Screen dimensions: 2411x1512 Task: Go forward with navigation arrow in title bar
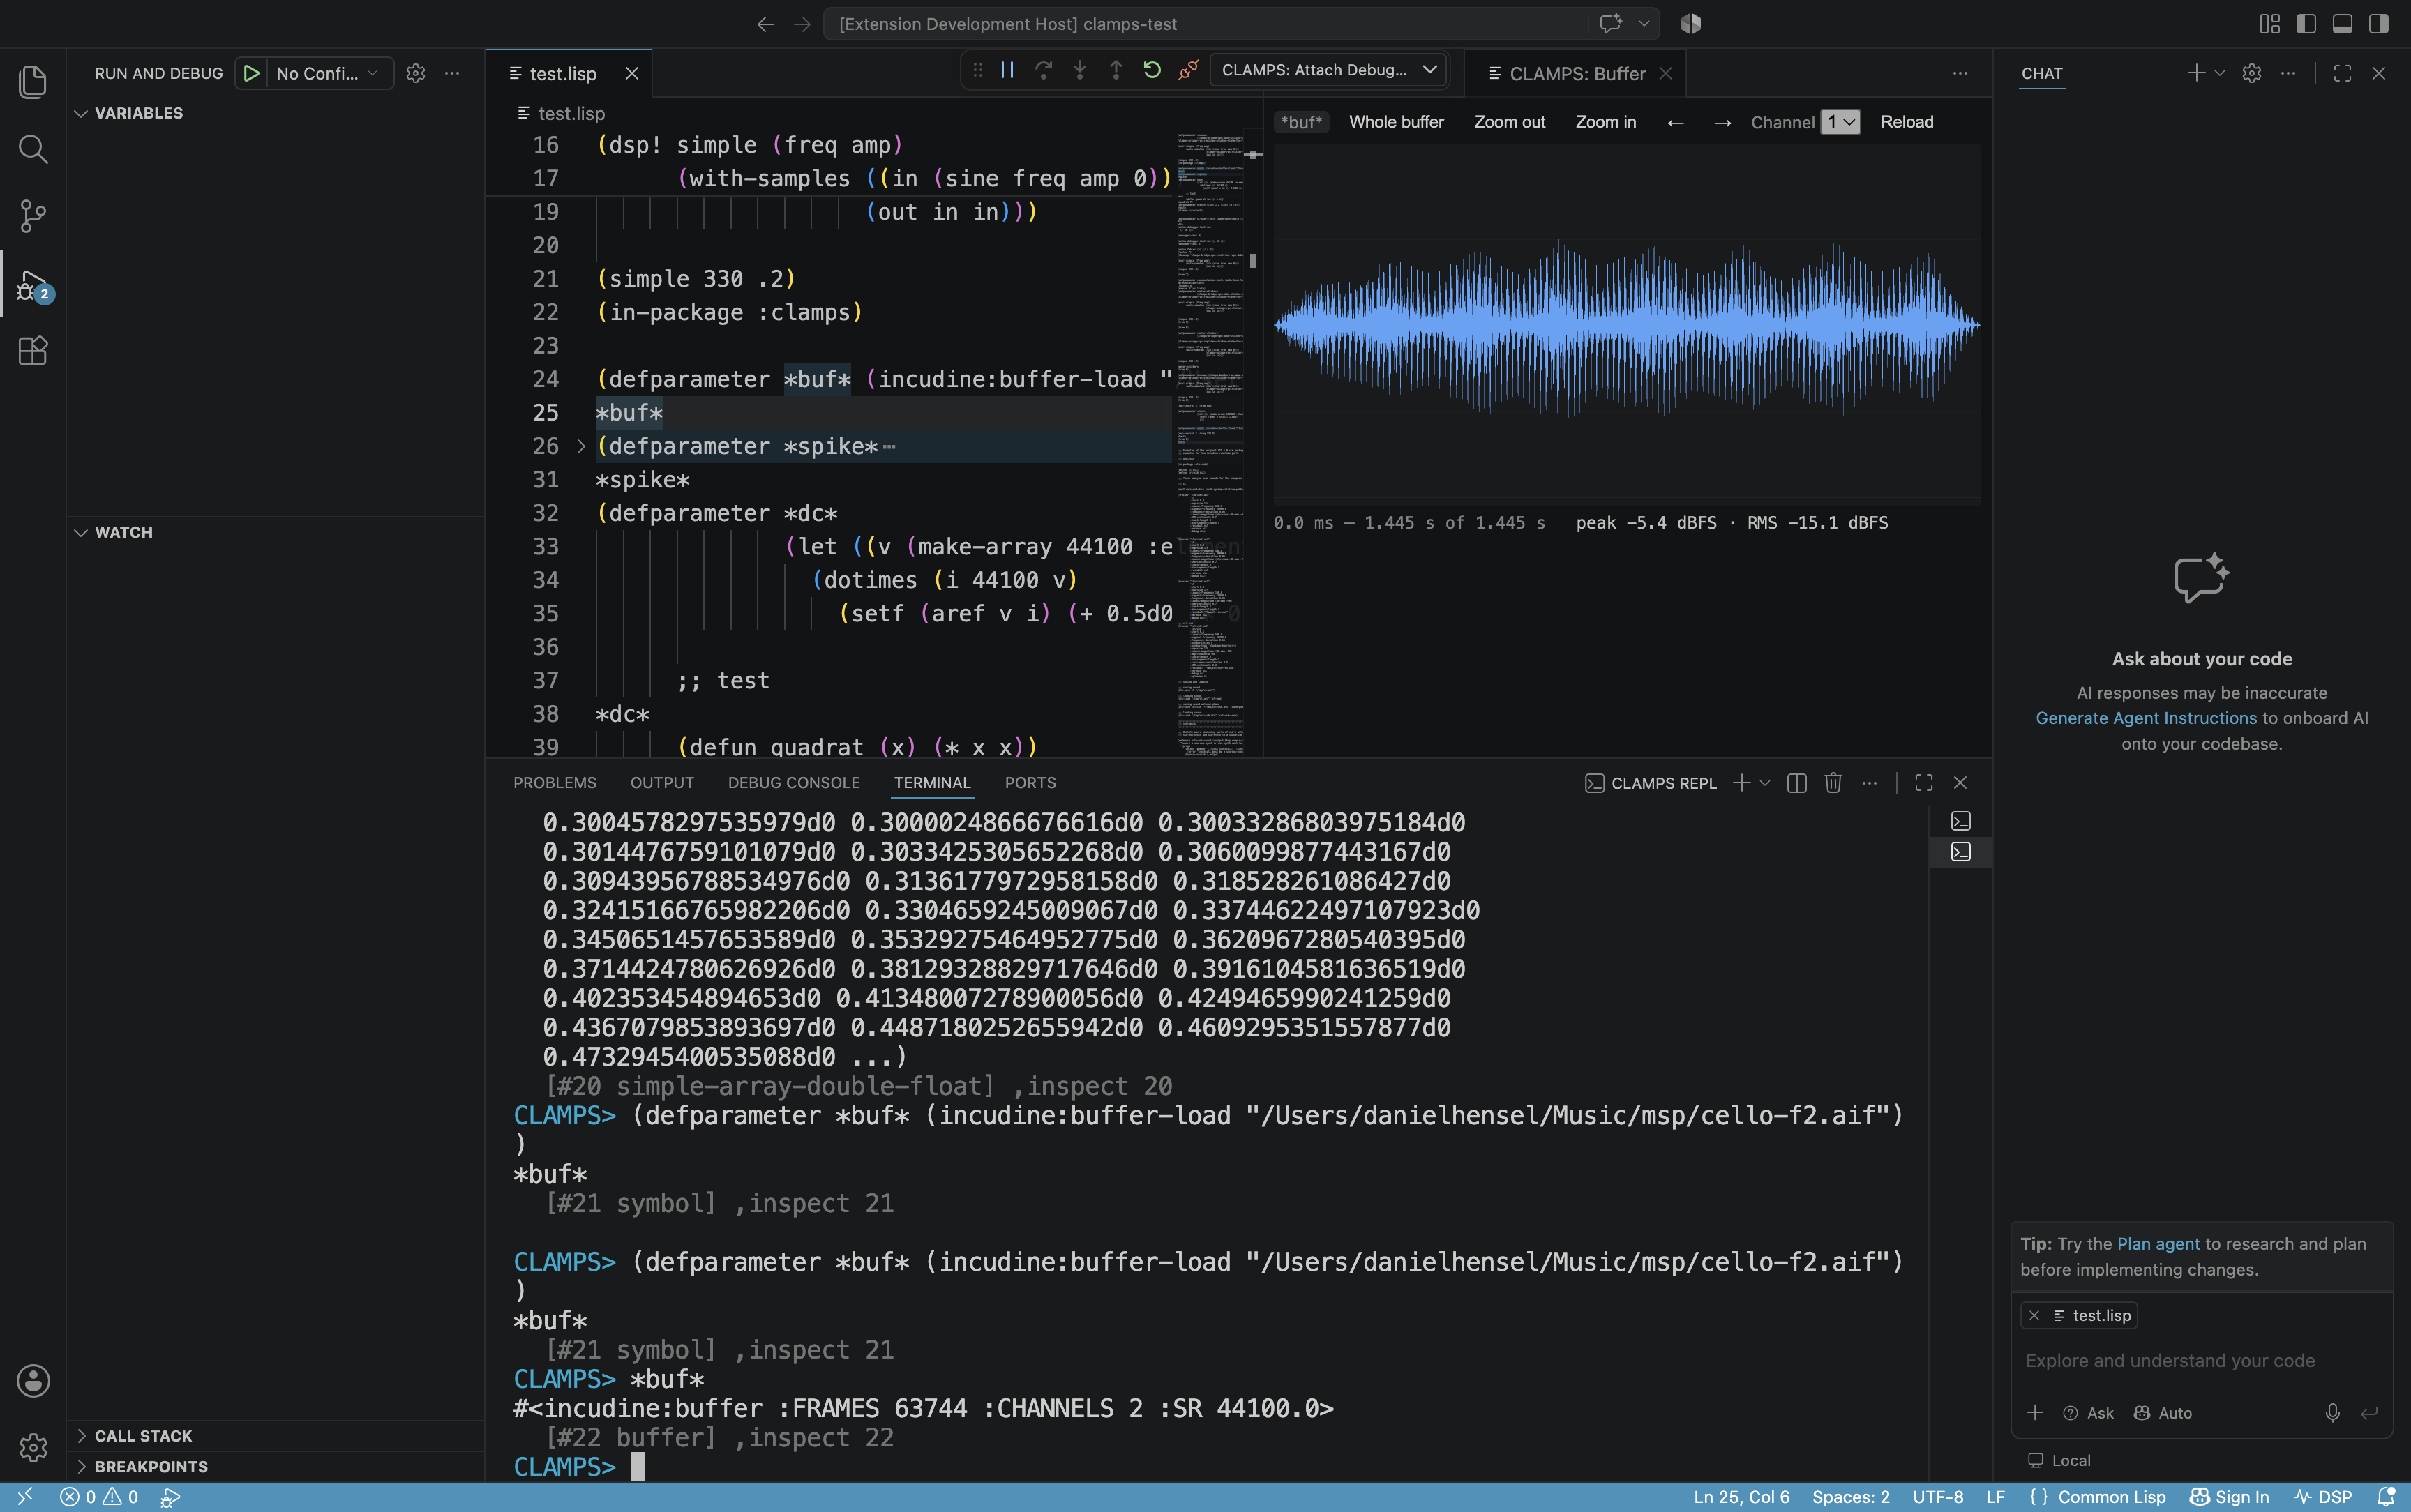point(802,24)
